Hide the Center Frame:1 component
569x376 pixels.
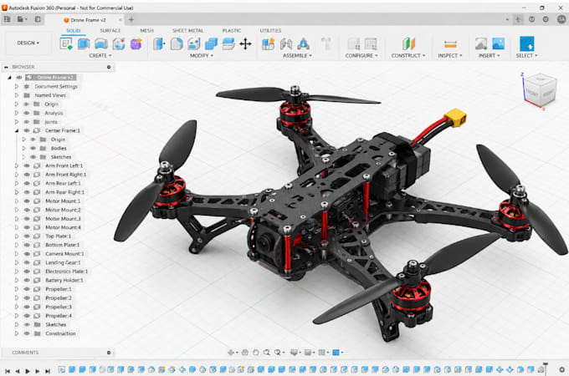(27, 130)
